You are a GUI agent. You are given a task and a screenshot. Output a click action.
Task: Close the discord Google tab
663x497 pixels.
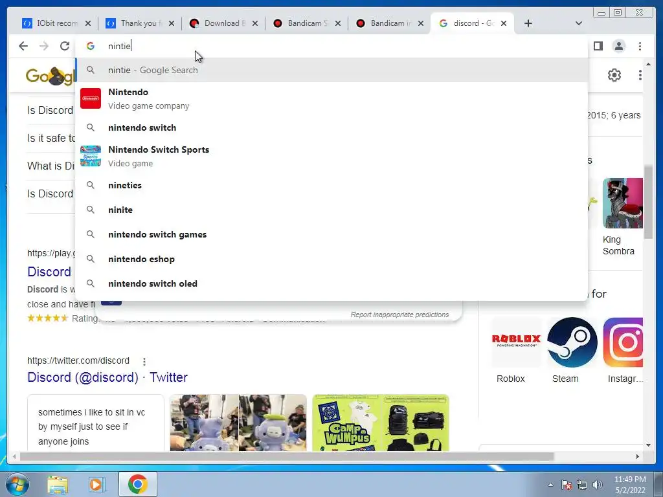[504, 23]
